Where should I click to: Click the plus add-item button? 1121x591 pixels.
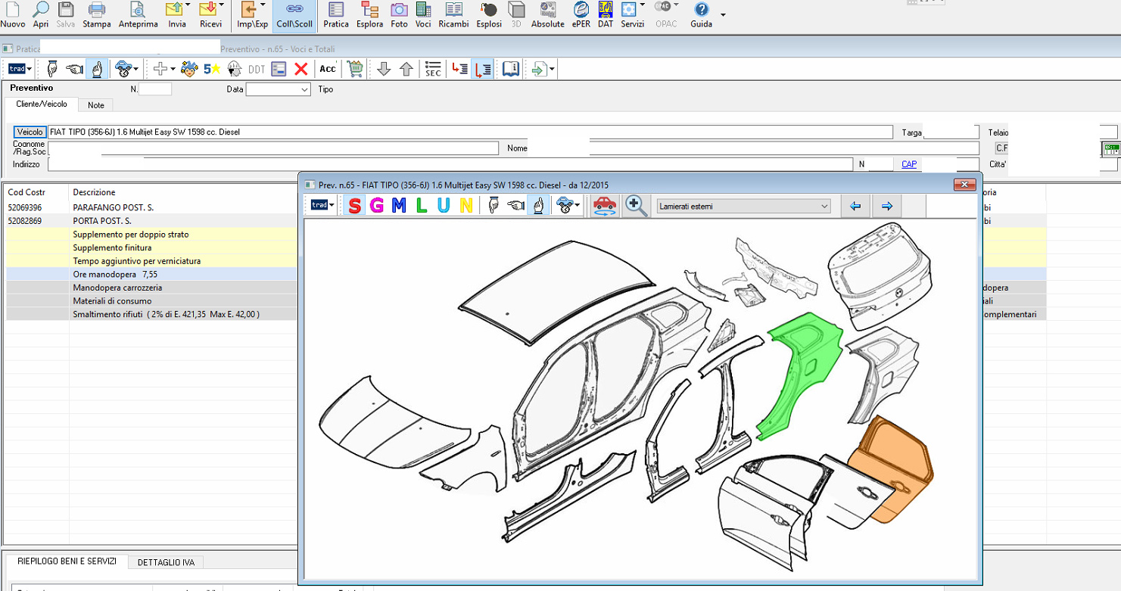[x=160, y=69]
